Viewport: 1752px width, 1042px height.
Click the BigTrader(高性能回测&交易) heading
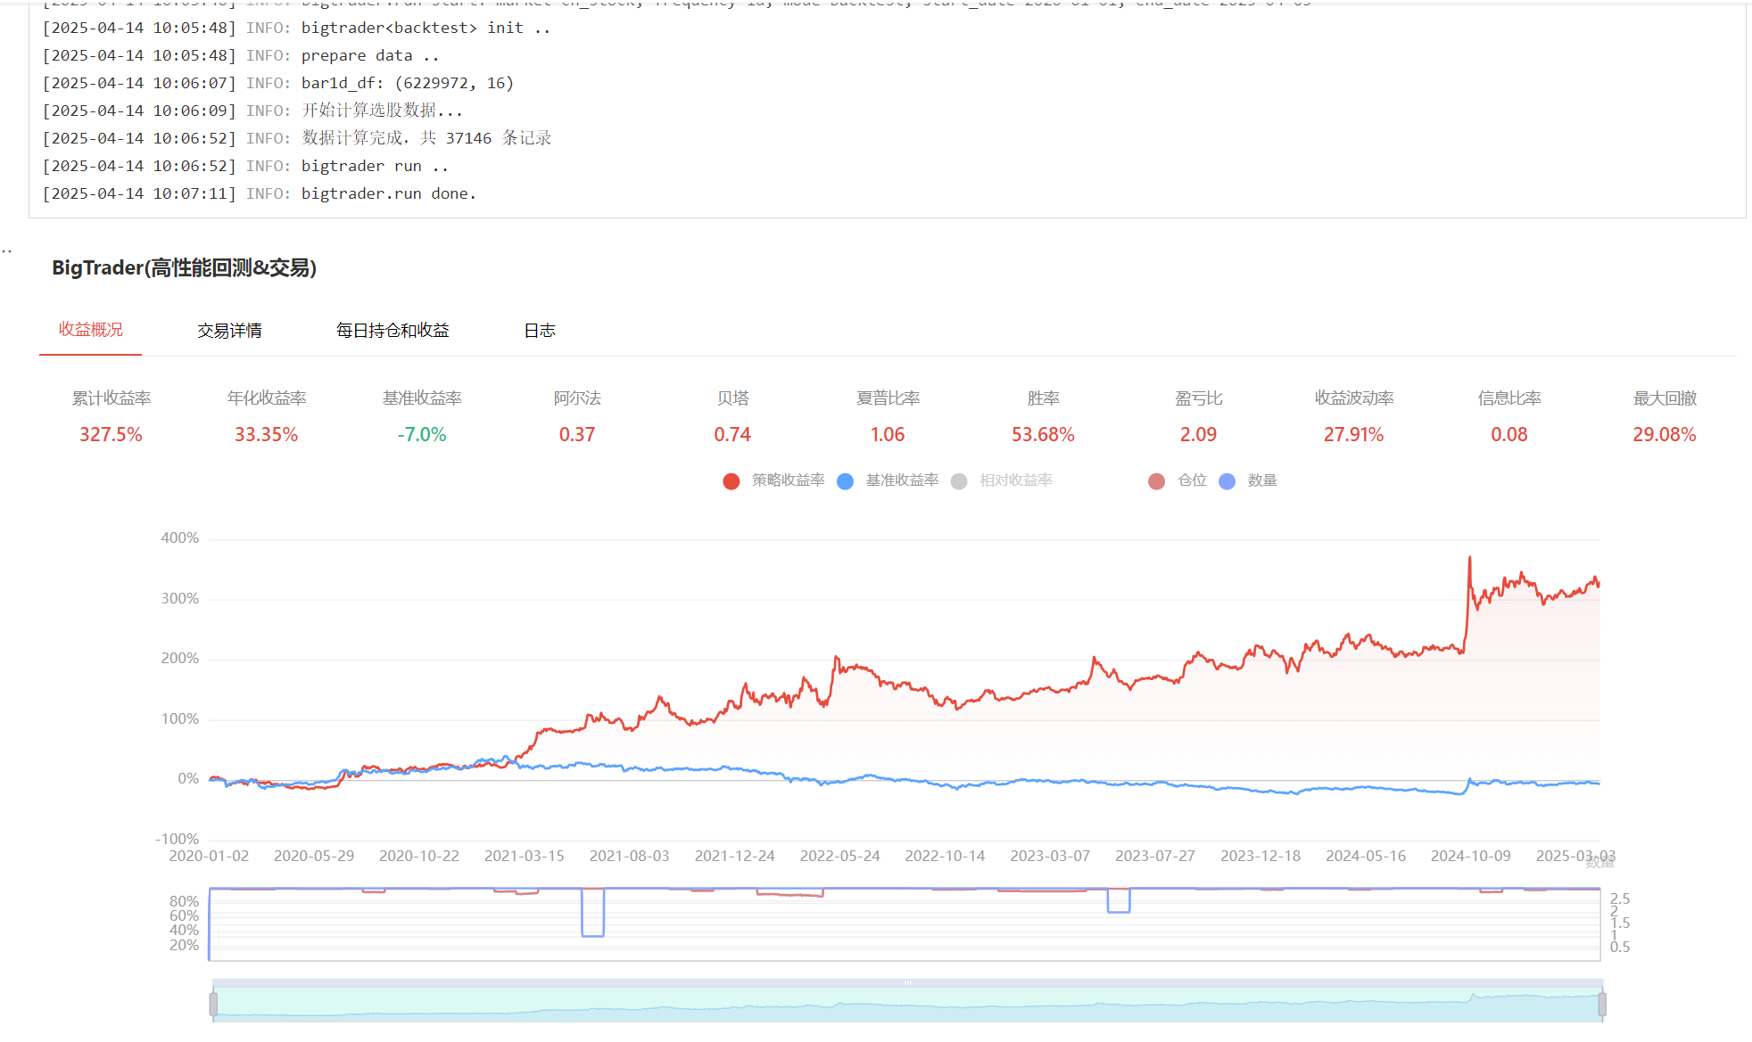pyautogui.click(x=184, y=268)
